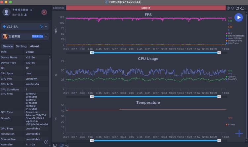Expand the bottom panel dropdown icon
248x147 pixels.
(x=55, y=145)
